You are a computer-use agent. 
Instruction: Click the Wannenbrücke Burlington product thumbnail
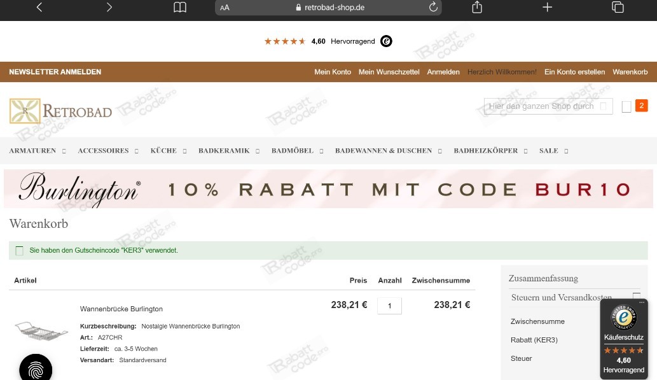41,331
